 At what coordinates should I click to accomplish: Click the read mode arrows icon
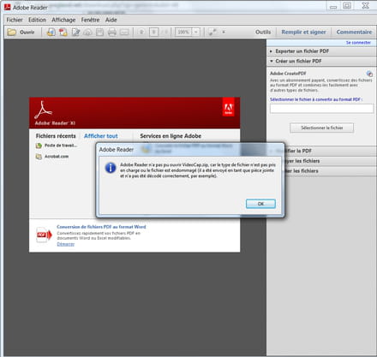[x=212, y=32]
